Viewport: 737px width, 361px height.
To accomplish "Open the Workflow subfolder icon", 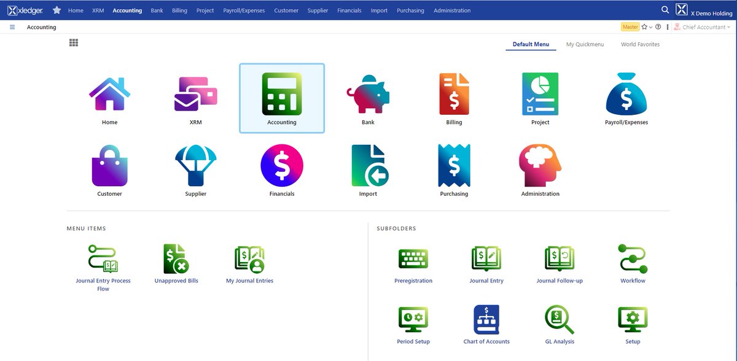I will point(633,258).
